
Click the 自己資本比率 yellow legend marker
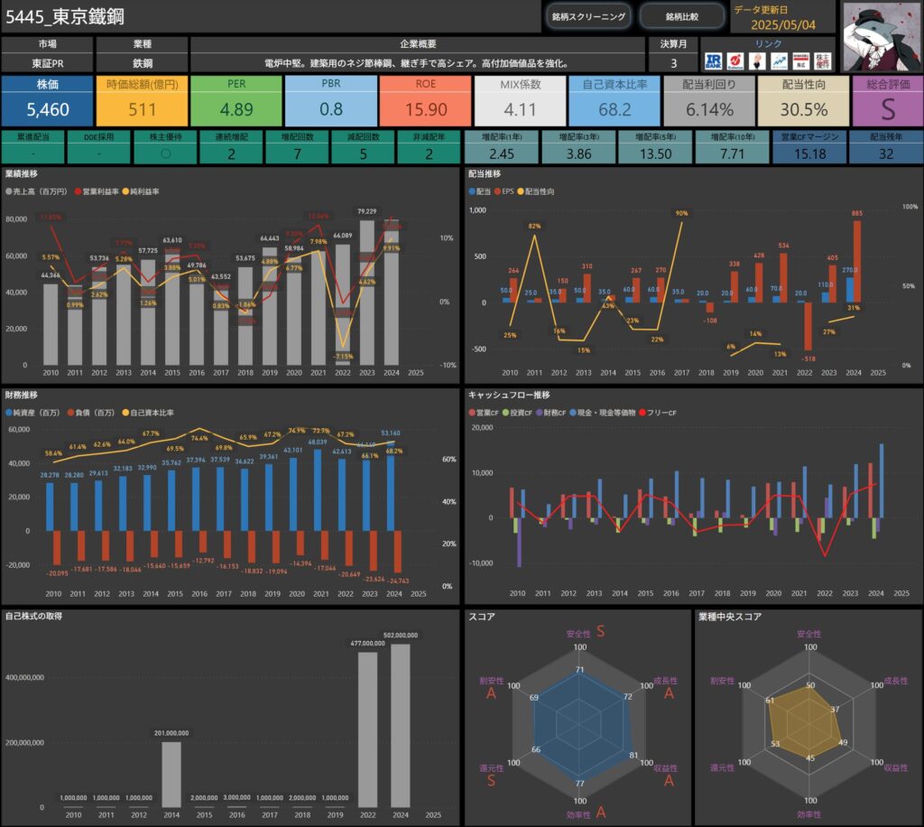tap(125, 413)
